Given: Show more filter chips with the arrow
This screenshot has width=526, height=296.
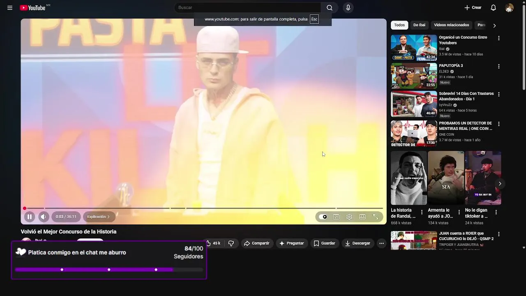Looking at the screenshot, I should [x=494, y=25].
